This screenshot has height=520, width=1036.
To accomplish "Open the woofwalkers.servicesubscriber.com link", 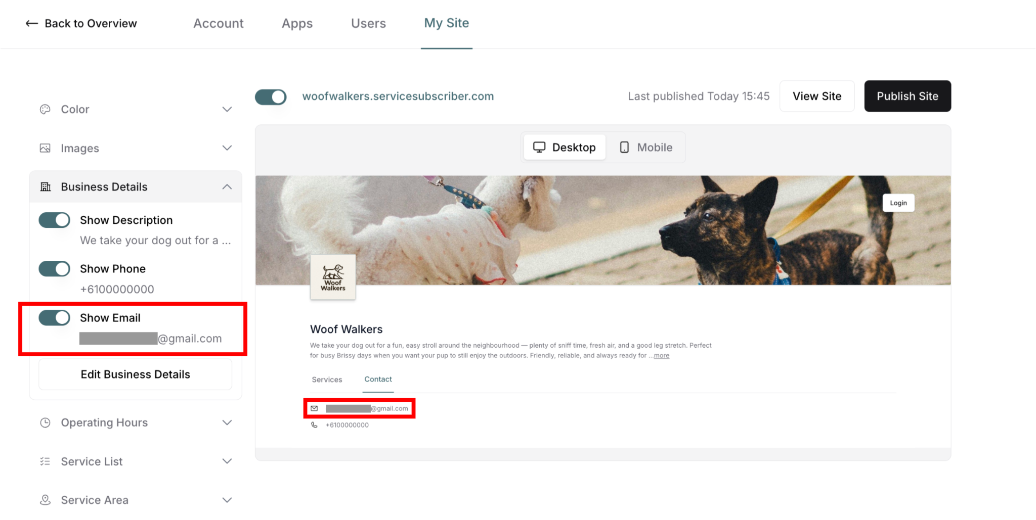I will [x=398, y=96].
